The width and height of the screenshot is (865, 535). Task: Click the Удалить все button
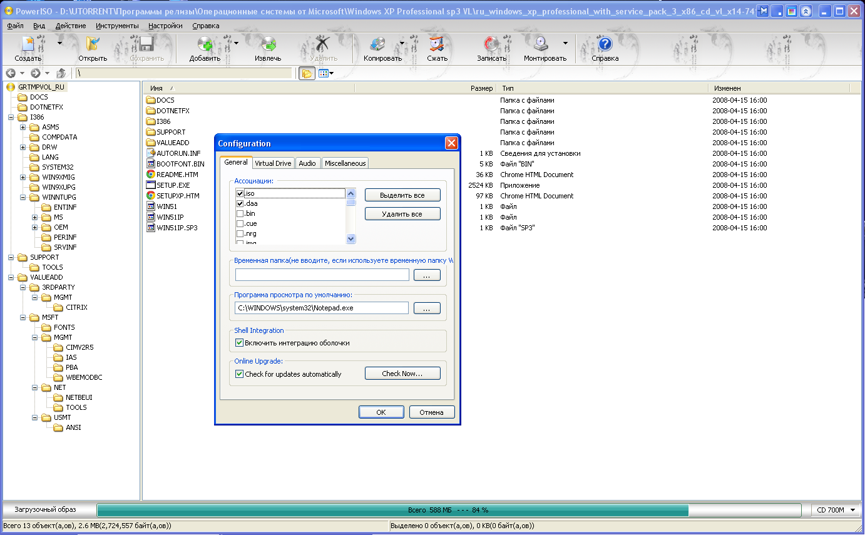click(x=402, y=214)
